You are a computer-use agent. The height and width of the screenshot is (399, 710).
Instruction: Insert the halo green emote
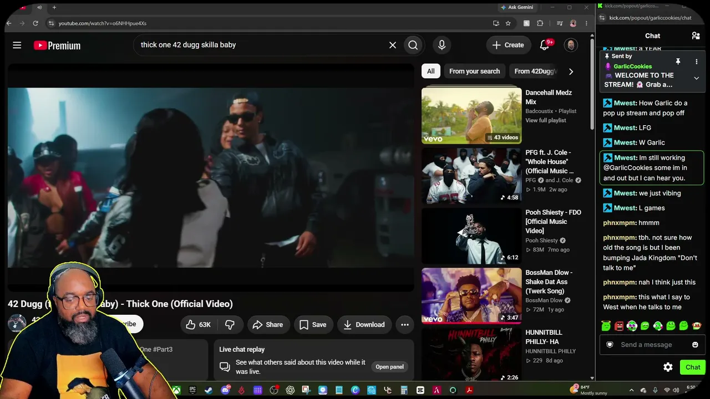[606, 326]
